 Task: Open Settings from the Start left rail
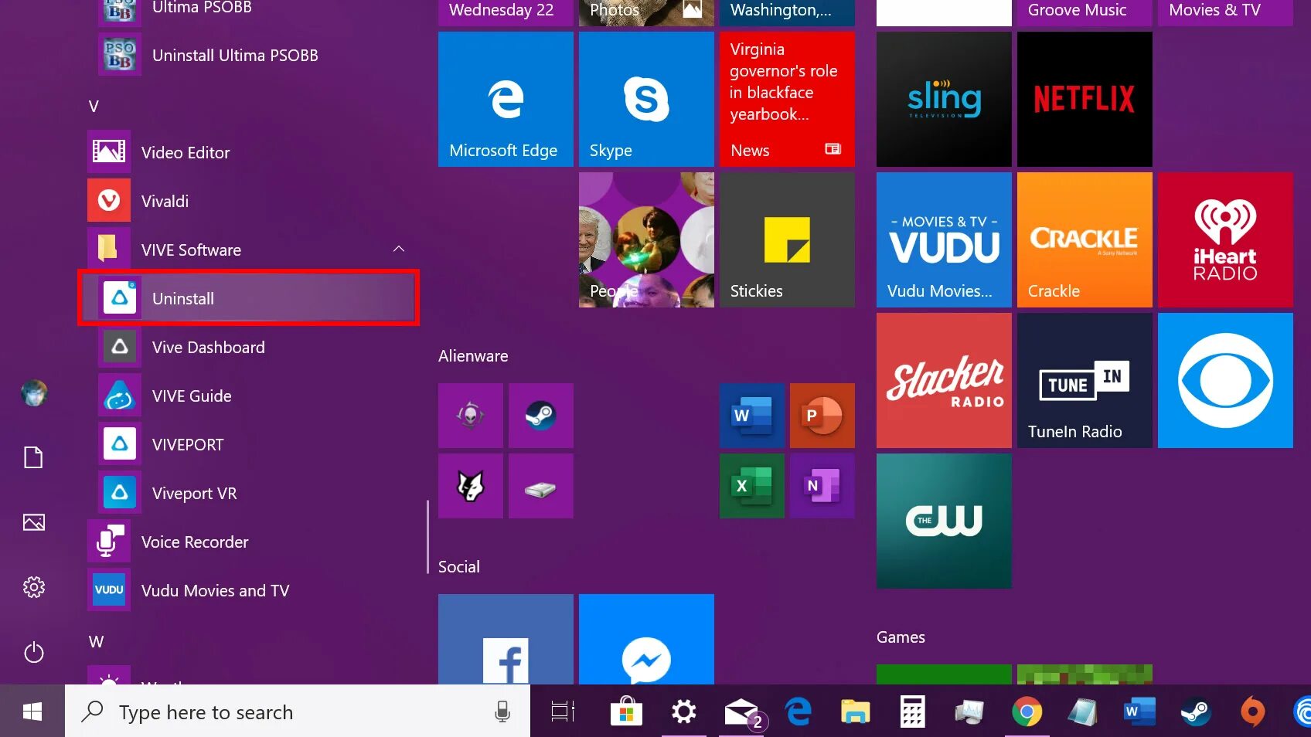33,587
